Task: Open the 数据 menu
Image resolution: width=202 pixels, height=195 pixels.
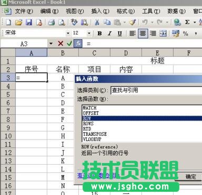Action: coord(176,12)
